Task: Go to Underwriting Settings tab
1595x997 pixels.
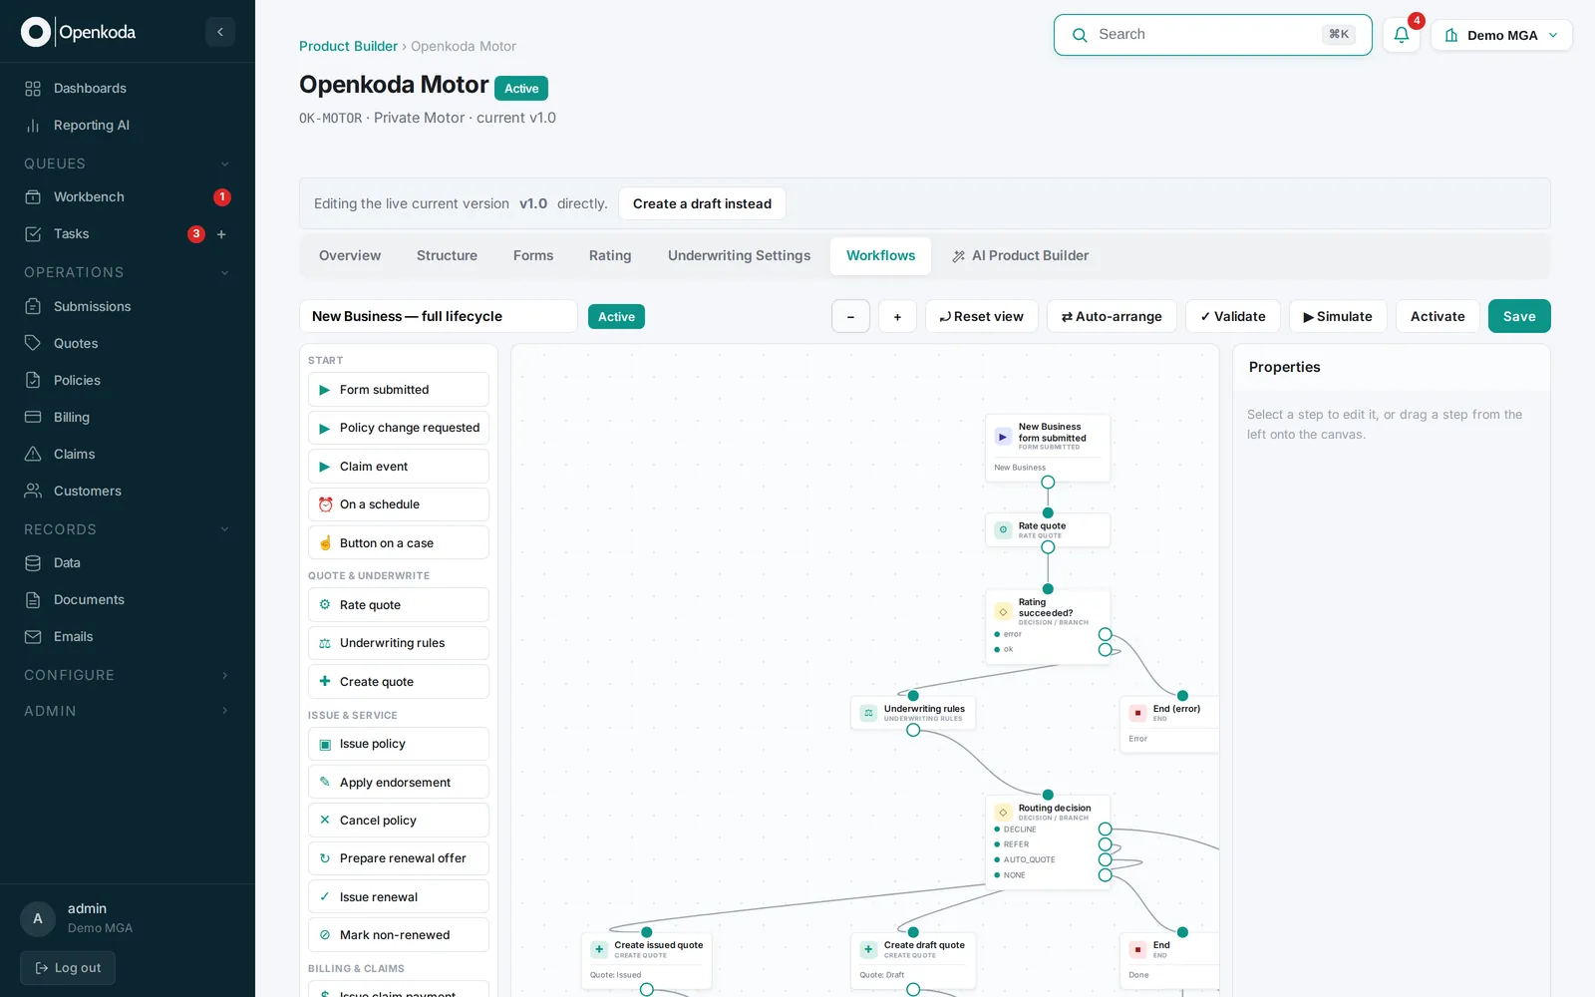Action: pyautogui.click(x=739, y=256)
